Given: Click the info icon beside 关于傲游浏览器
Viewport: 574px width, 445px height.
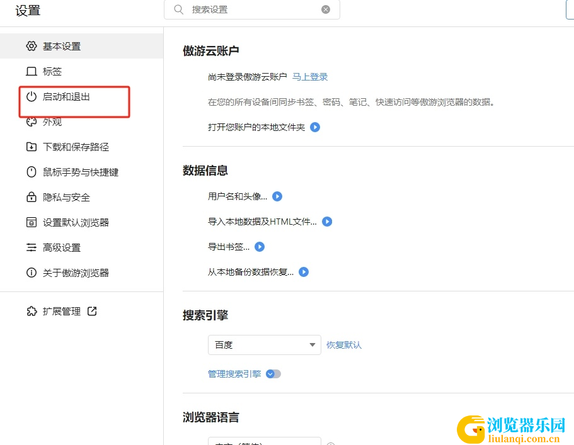Looking at the screenshot, I should 32,273.
